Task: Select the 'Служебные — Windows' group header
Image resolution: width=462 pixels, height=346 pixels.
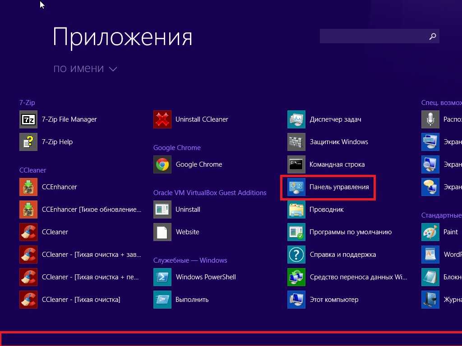Action: [190, 260]
